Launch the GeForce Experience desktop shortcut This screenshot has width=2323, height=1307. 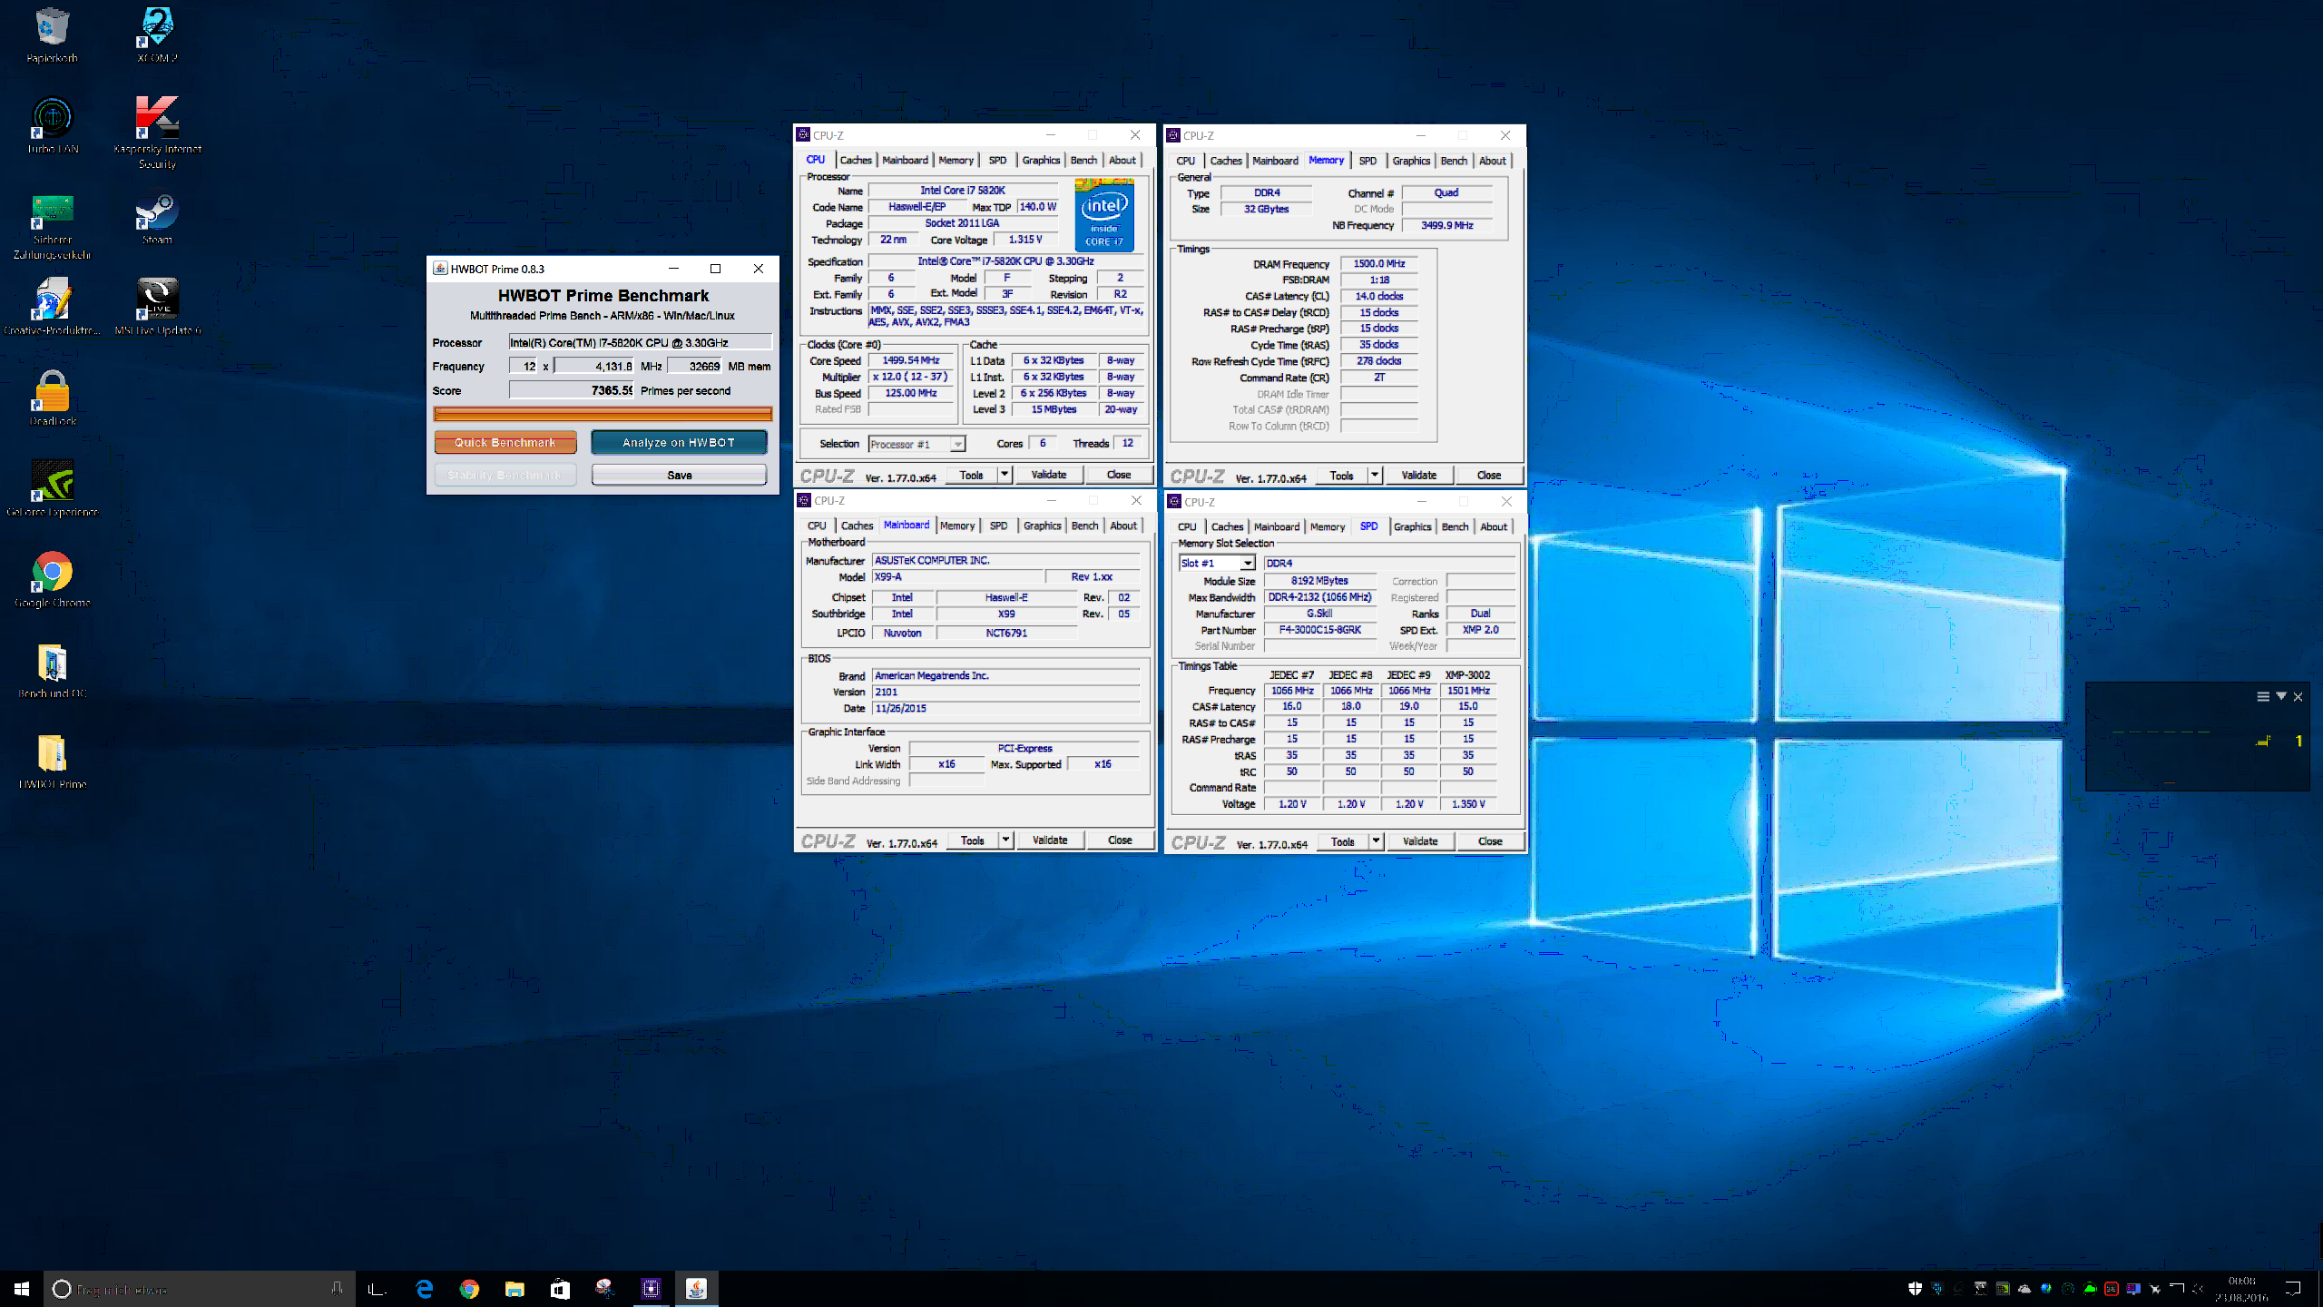click(x=53, y=488)
